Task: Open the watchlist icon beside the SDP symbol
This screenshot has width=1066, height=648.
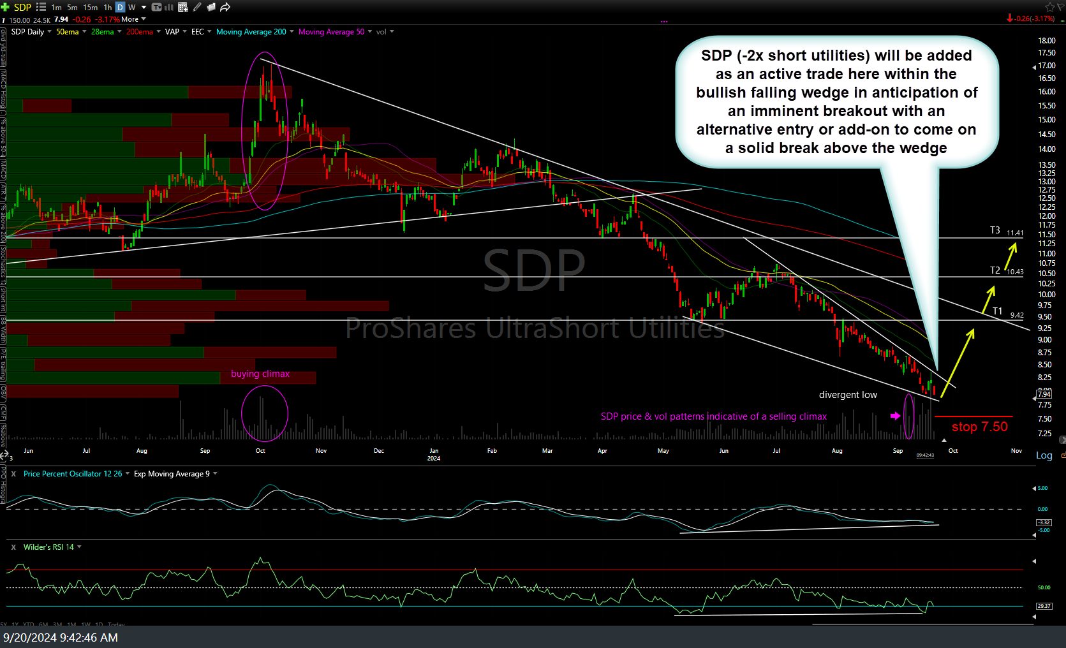Action: coord(41,7)
